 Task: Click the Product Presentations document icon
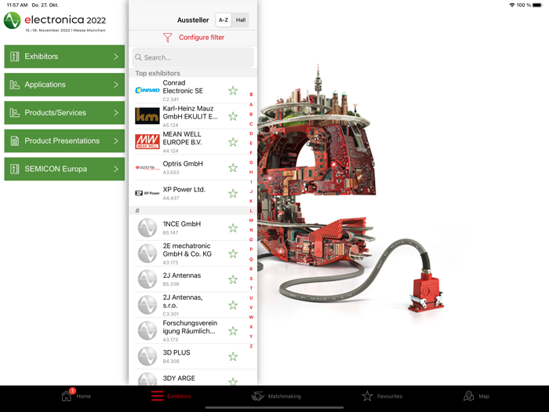(x=15, y=140)
